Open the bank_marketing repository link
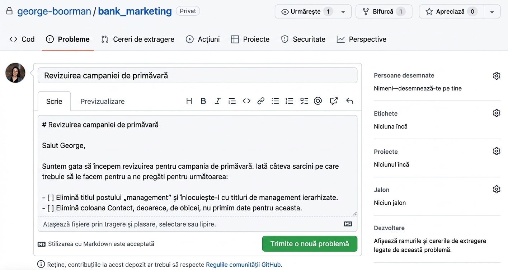 click(x=135, y=11)
